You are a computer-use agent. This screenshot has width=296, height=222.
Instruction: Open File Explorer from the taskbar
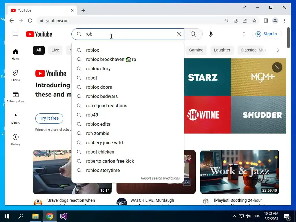[35, 216]
